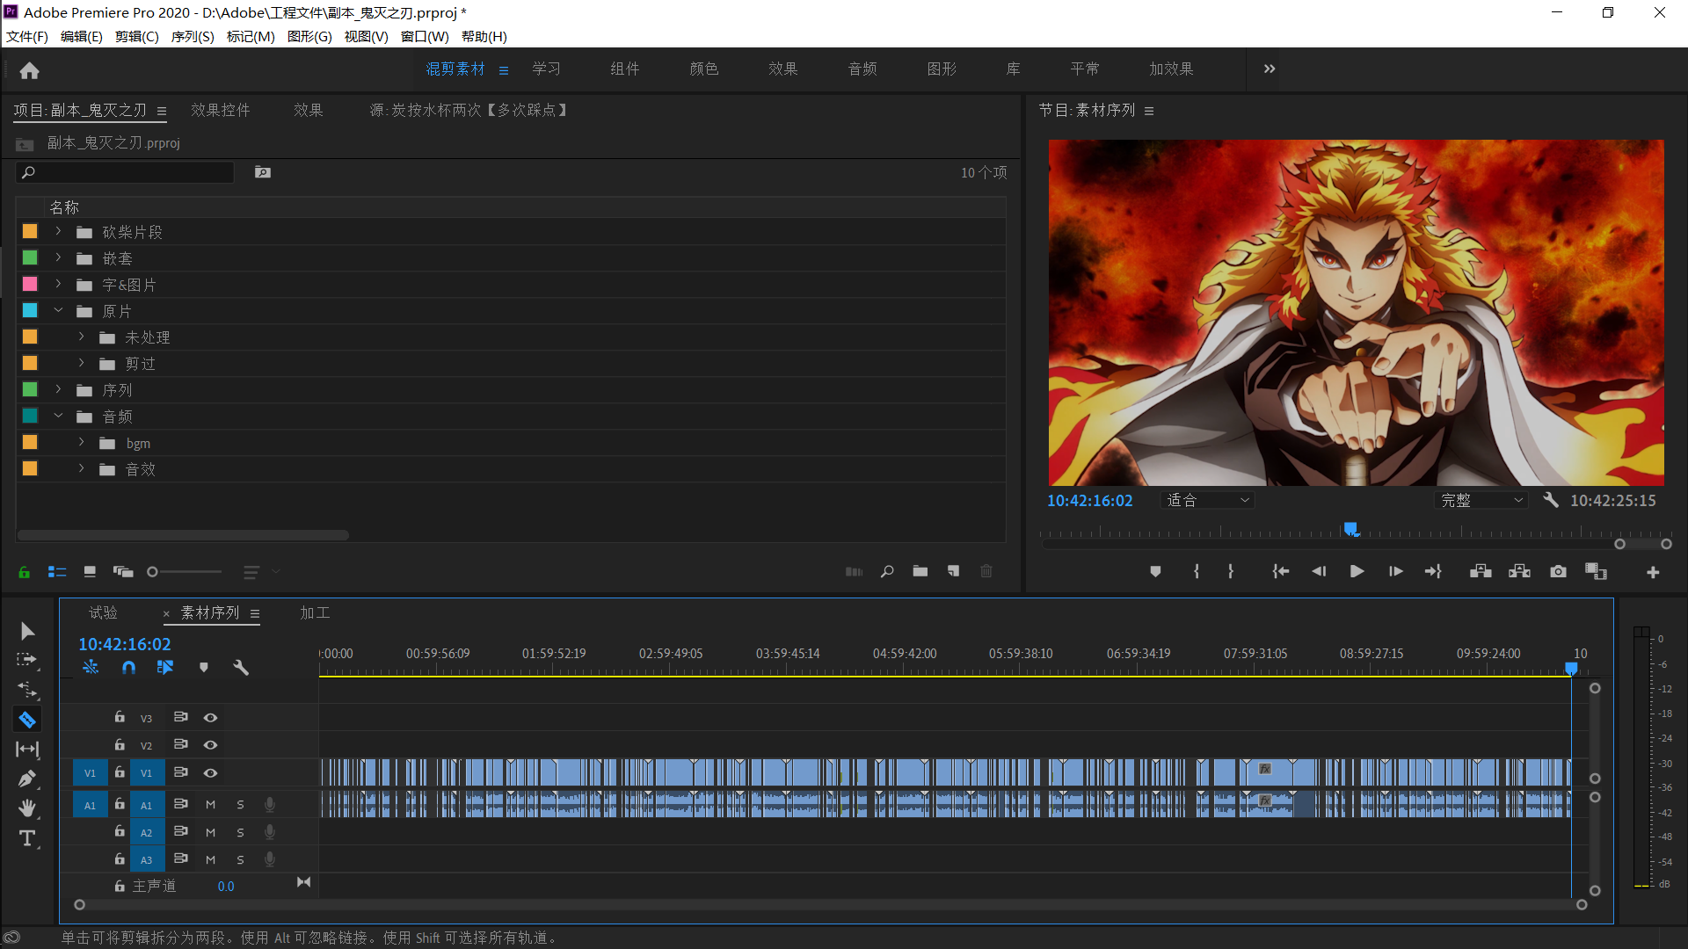
Task: Open the 完整 playback resolution dropdown
Action: [1481, 500]
